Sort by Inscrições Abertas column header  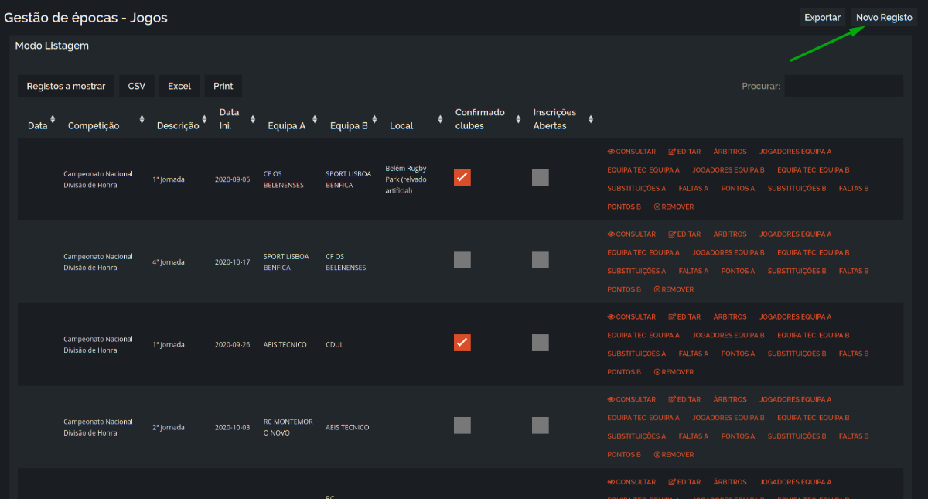coord(555,119)
